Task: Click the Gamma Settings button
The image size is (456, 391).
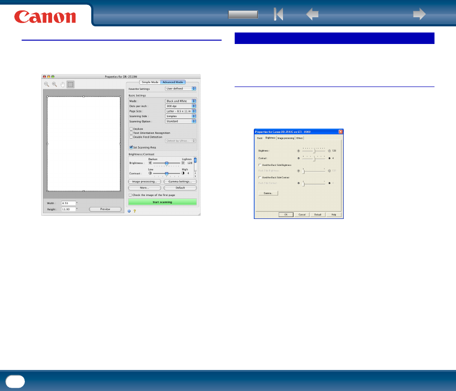Action: 180,182
